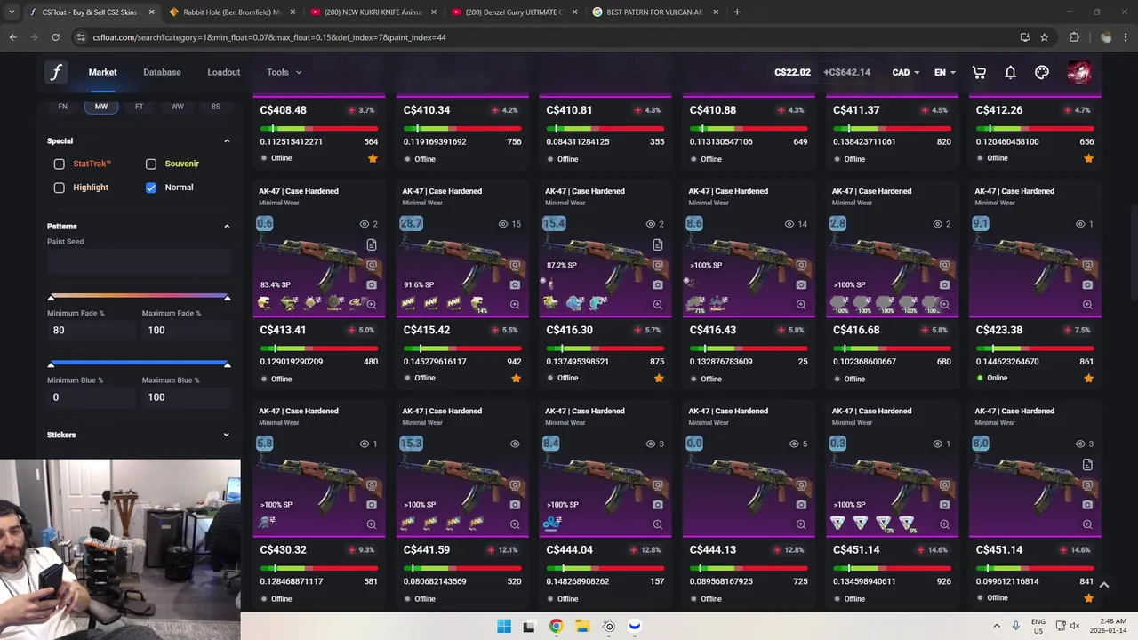Click the CSFloat logo
This screenshot has height=640, width=1138.
[x=56, y=72]
